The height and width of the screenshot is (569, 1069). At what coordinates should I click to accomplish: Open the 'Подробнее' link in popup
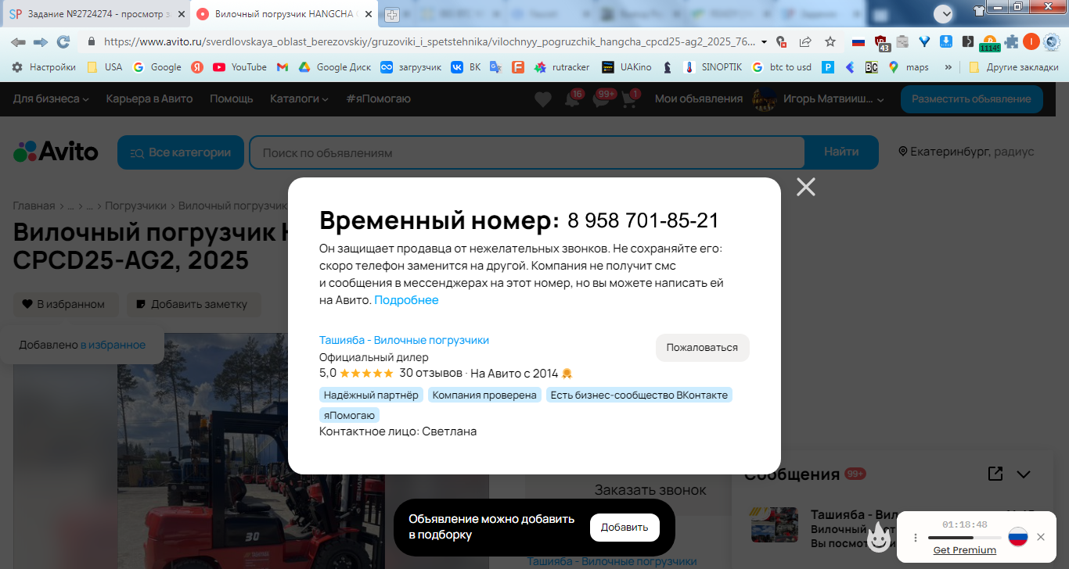pos(406,300)
